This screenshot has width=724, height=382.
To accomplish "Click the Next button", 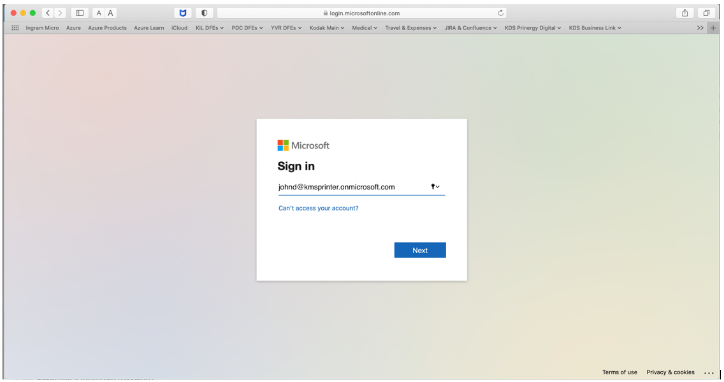I will click(420, 250).
